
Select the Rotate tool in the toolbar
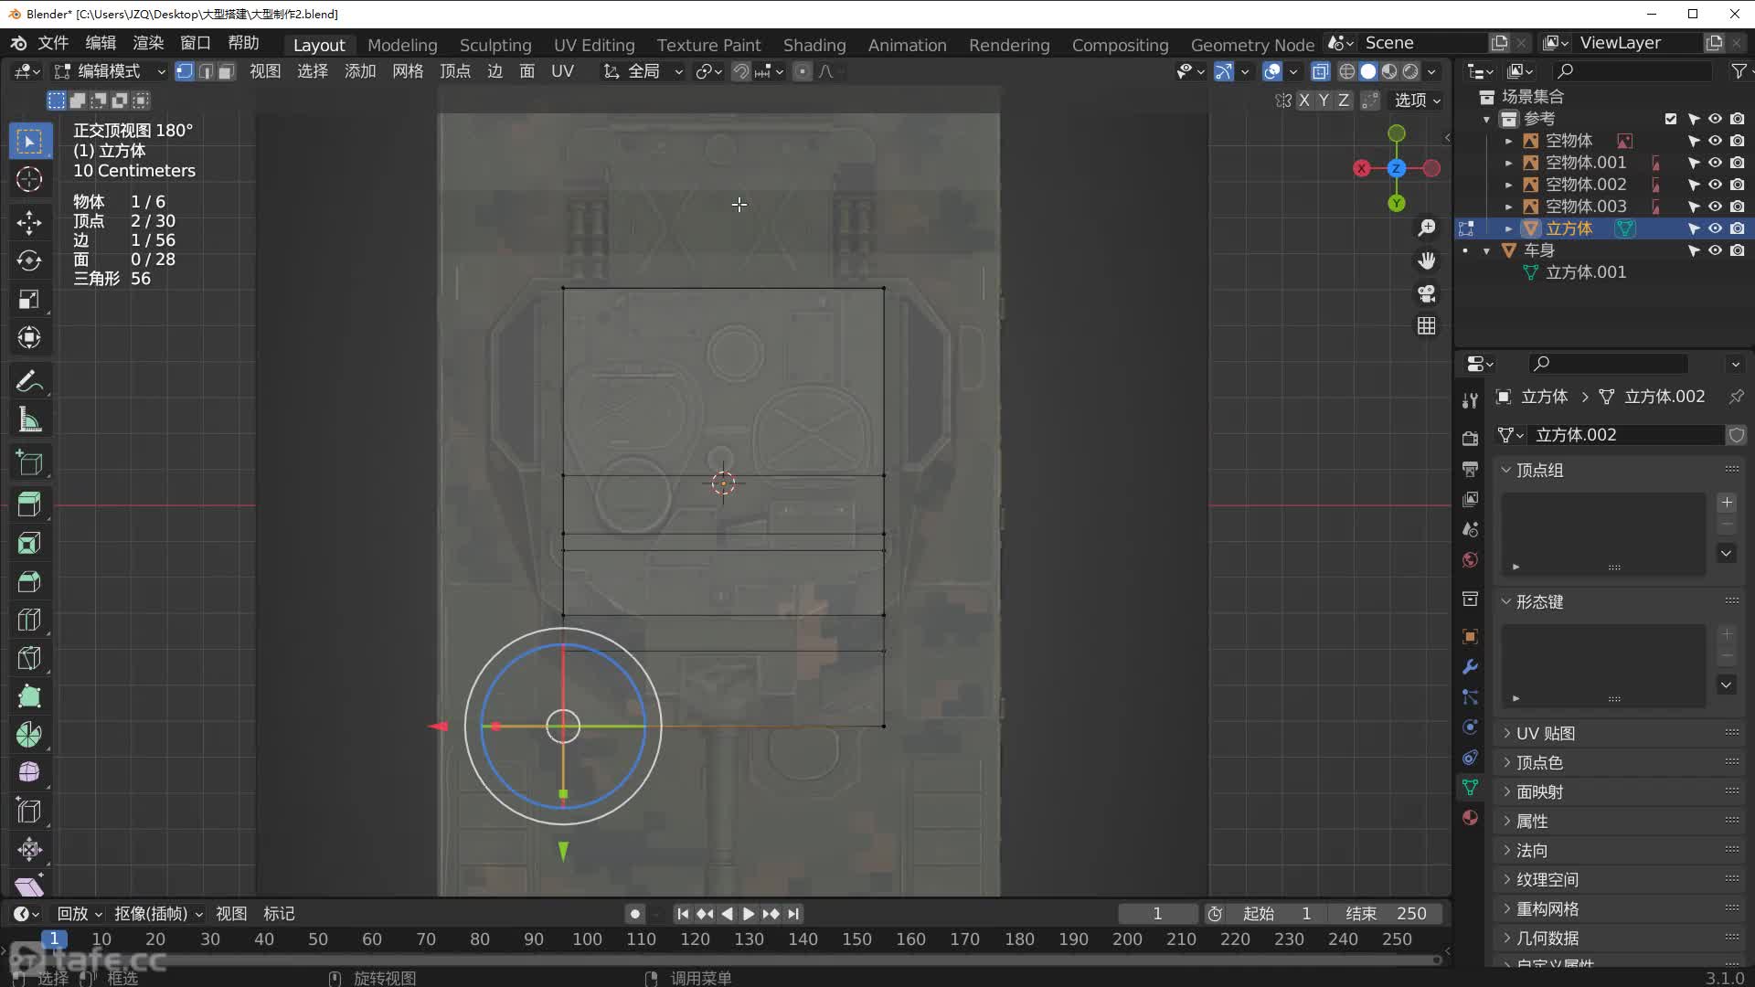pyautogui.click(x=29, y=261)
